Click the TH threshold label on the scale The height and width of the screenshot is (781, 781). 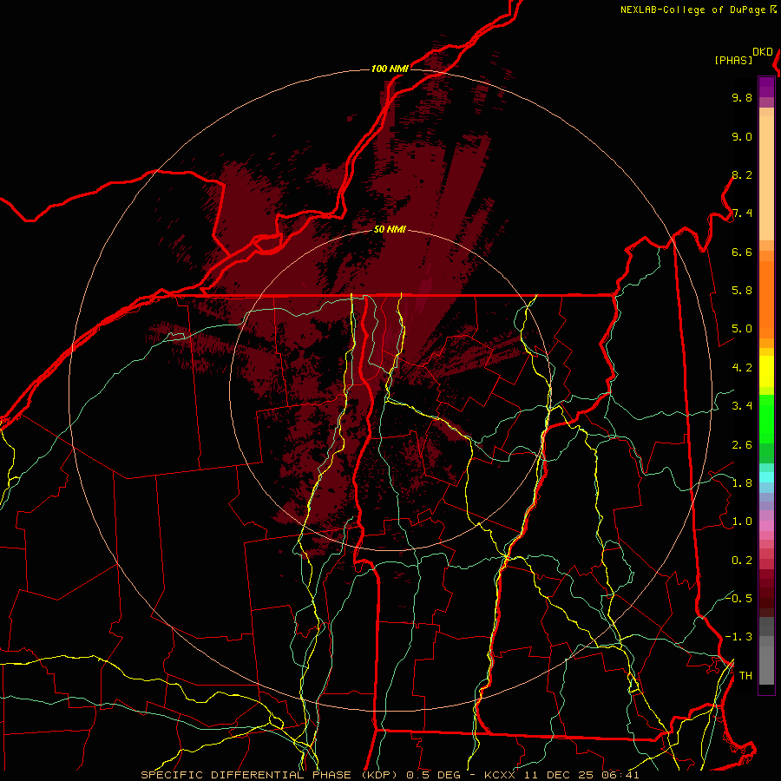pyautogui.click(x=745, y=676)
